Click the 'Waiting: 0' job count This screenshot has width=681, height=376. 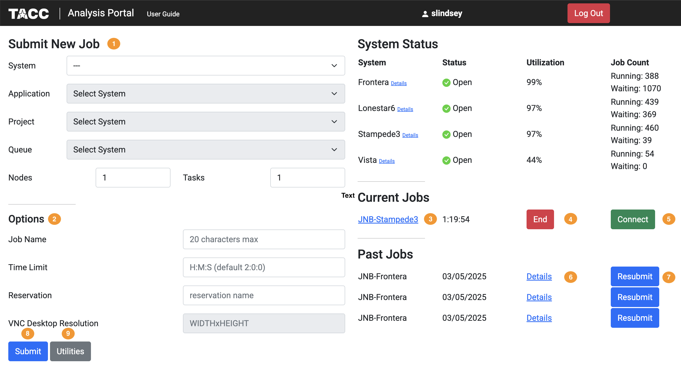(629, 166)
